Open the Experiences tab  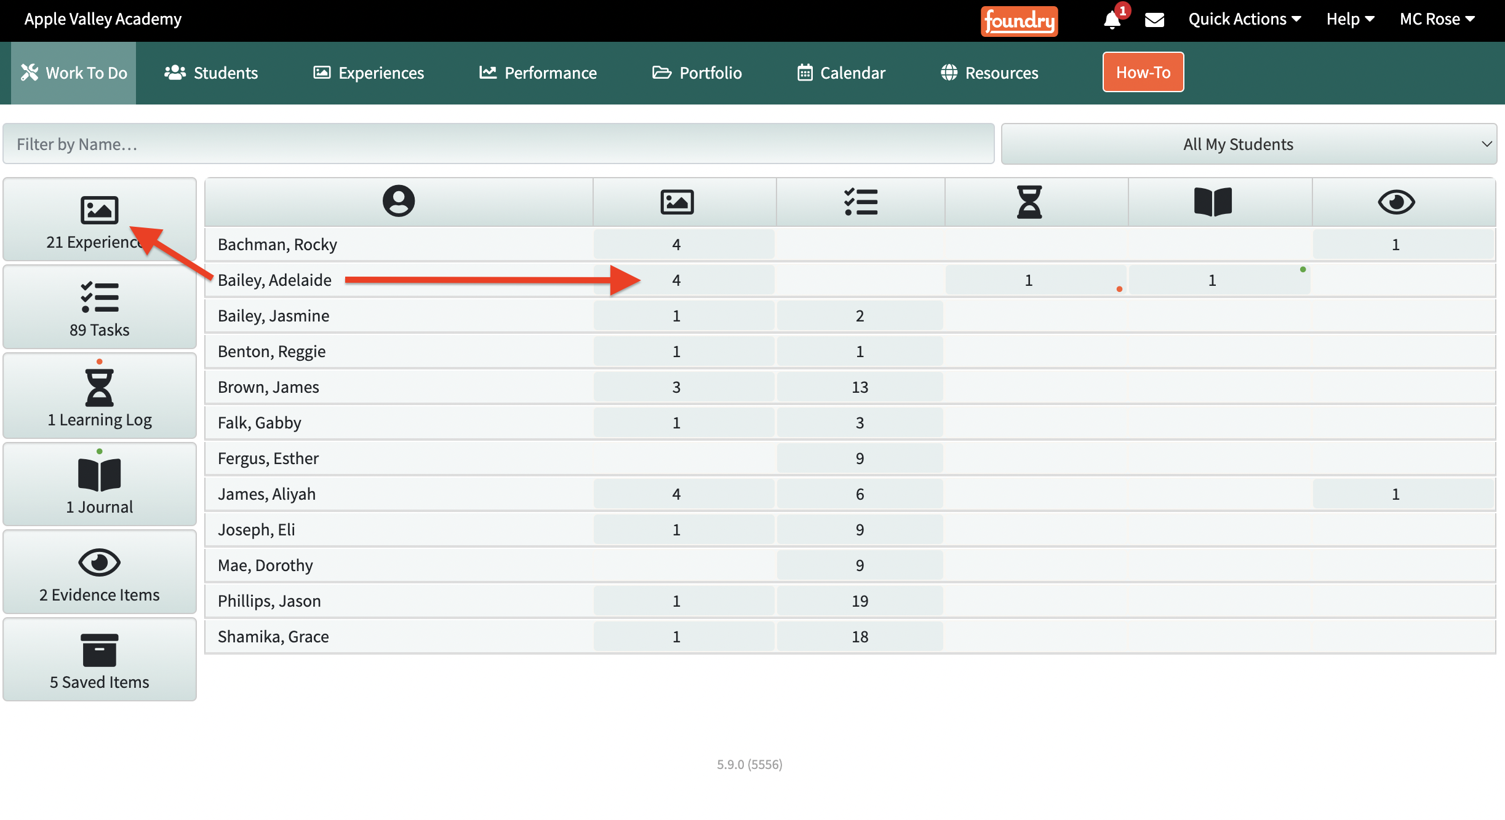pos(369,73)
